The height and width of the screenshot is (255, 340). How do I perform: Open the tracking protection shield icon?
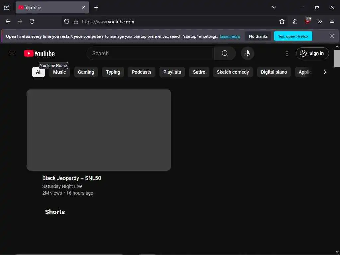[x=66, y=22]
